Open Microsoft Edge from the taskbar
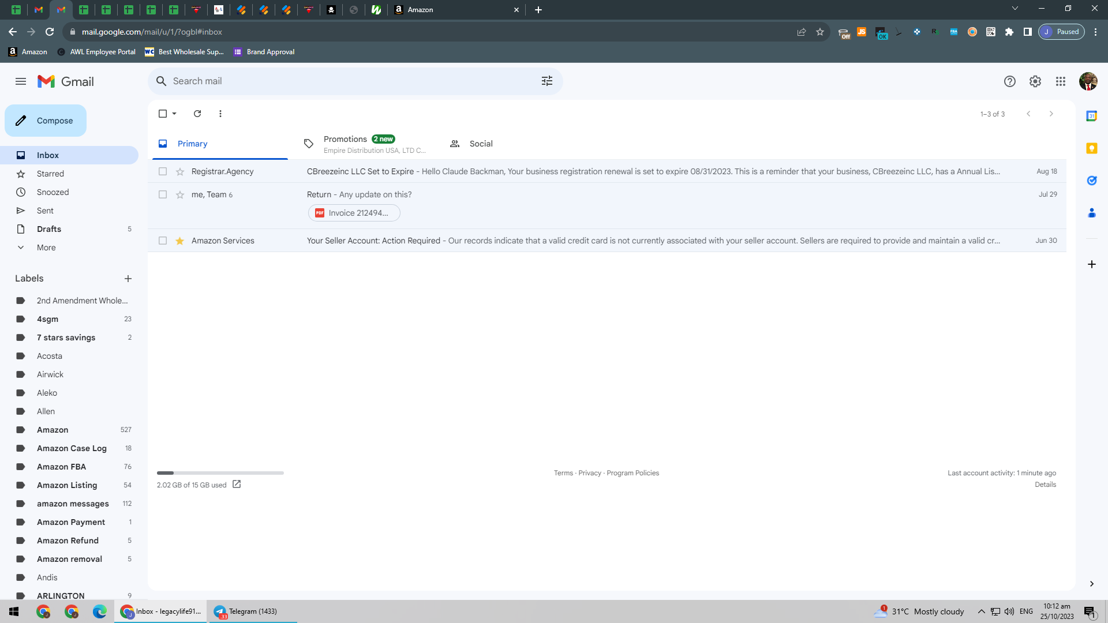Screen dimensions: 1108x623 coord(99,611)
